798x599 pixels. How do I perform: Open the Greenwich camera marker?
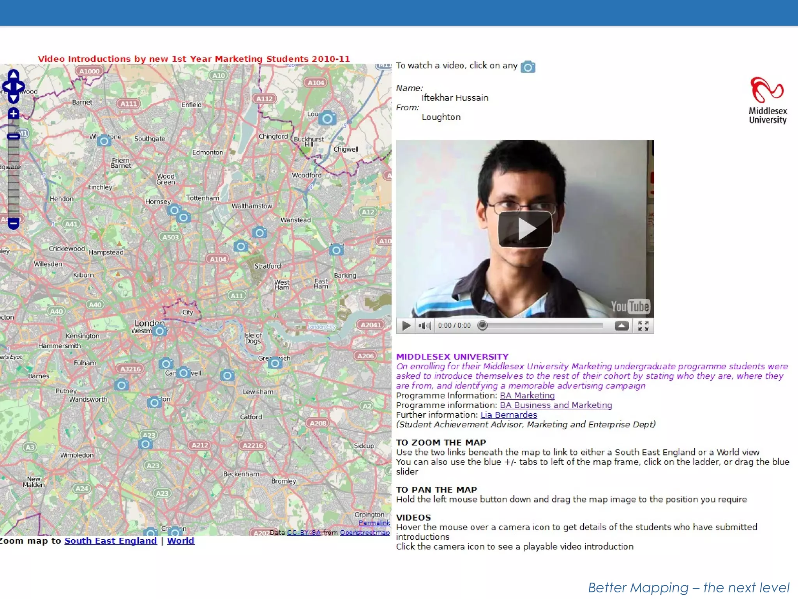tap(275, 363)
